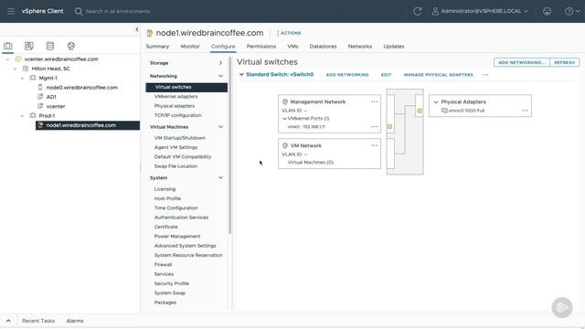Collapse the Prod-1 cluster node
Screen dimensions: 585x329
coord(22,116)
